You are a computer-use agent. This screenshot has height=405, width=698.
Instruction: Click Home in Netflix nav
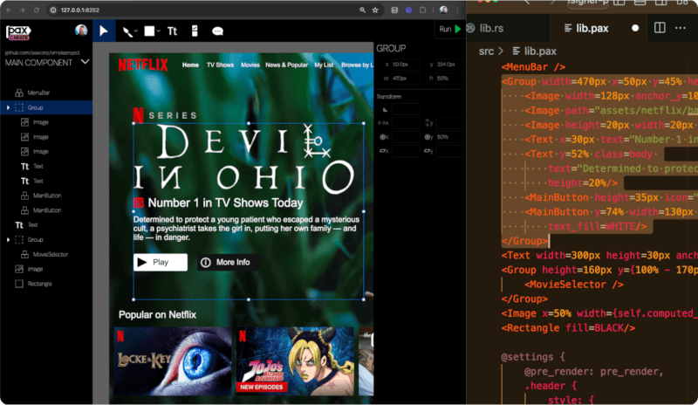pos(190,65)
